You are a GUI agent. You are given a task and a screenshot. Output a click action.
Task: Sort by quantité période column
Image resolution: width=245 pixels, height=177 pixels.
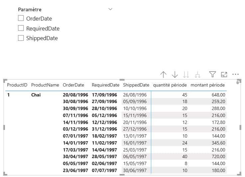(x=170, y=85)
